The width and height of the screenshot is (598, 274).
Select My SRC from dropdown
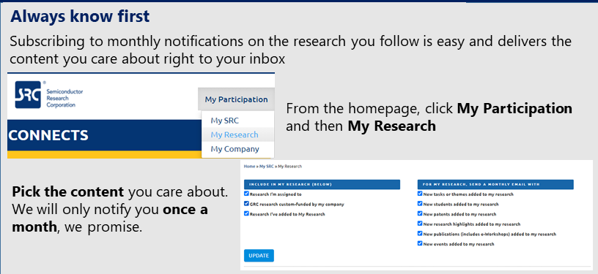pos(225,121)
